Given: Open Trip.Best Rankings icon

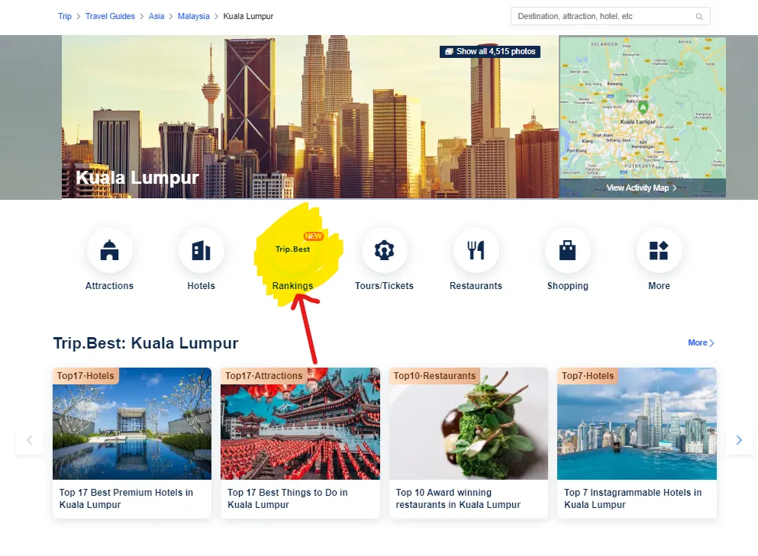Looking at the screenshot, I should pos(292,250).
